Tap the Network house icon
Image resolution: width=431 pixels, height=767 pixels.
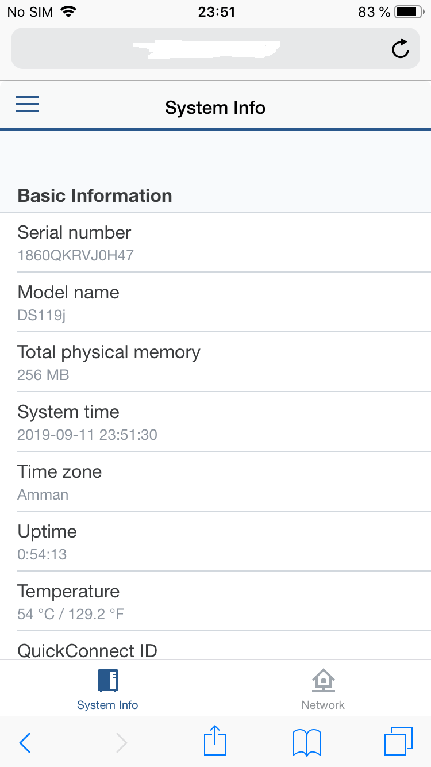pos(324,681)
